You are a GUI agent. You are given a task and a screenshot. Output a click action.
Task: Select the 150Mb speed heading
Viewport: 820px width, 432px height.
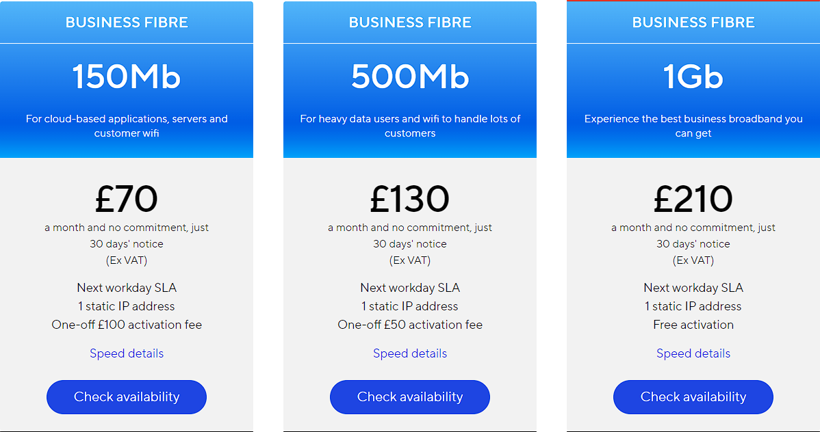pyautogui.click(x=127, y=77)
